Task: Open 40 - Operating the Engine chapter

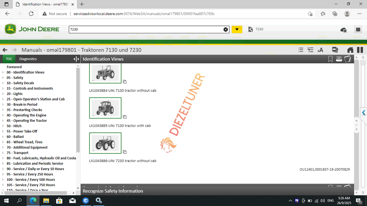Action: [x=26, y=115]
